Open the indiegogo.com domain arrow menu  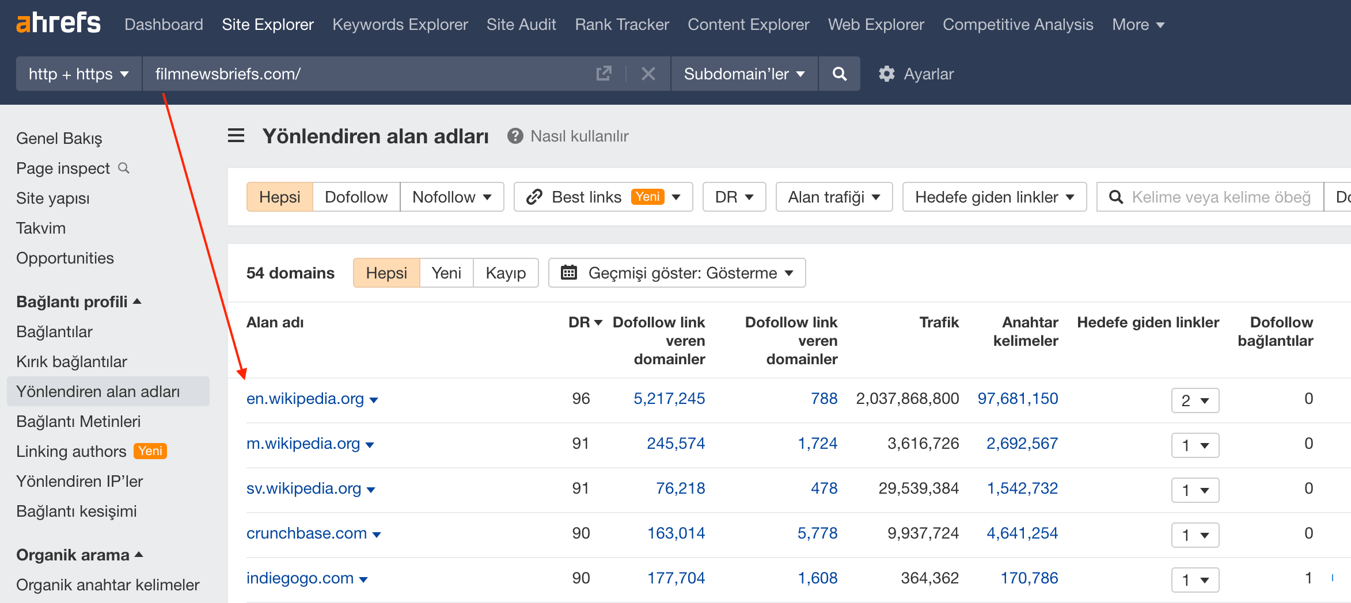pos(363,579)
